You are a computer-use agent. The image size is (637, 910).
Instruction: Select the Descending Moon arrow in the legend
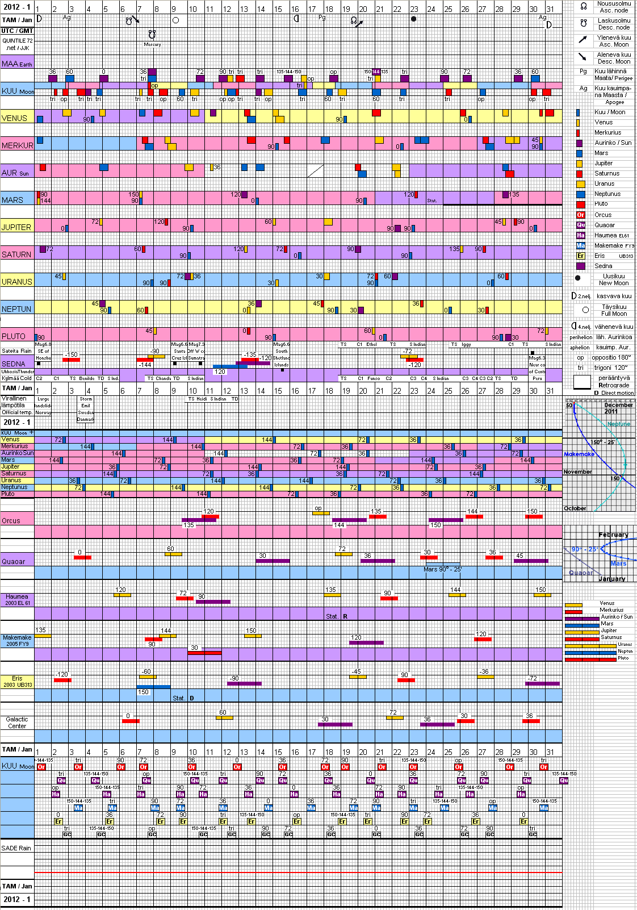582,57
